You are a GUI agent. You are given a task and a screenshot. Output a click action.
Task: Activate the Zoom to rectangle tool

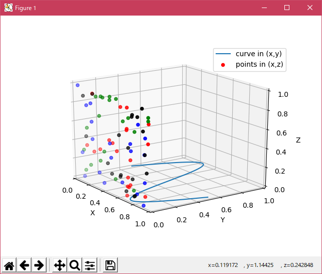click(75, 265)
